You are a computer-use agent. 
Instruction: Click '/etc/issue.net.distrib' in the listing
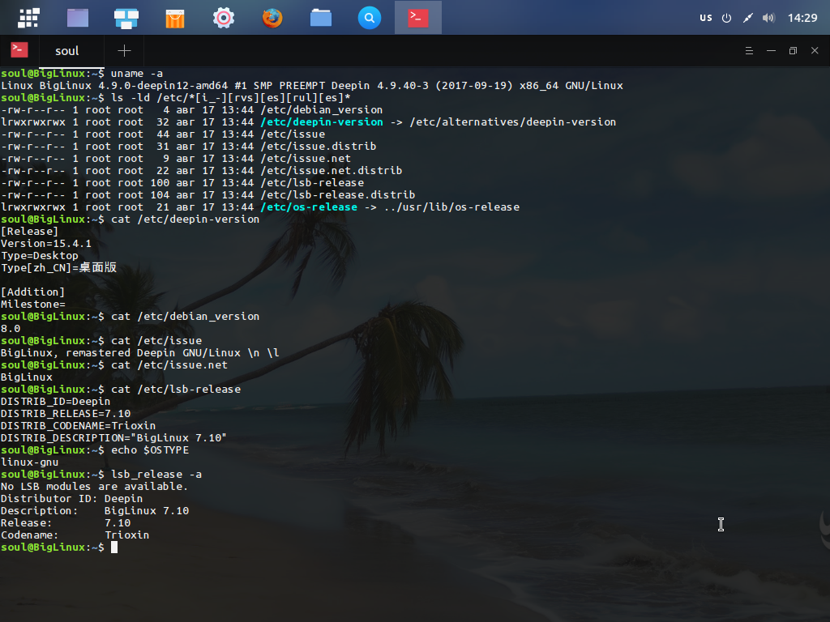pos(332,171)
